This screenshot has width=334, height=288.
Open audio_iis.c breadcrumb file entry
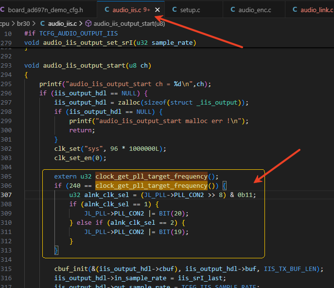coord(62,23)
